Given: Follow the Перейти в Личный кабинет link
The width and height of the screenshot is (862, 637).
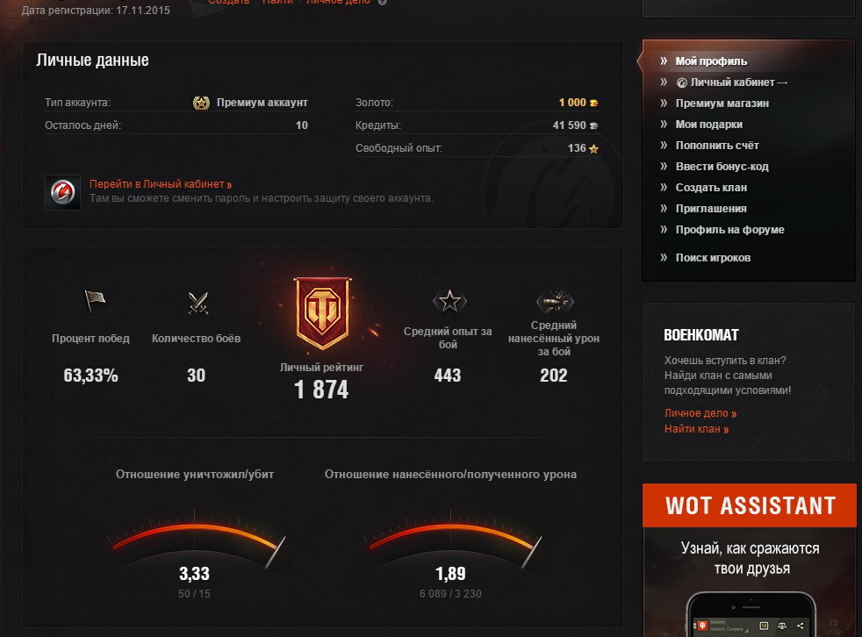Looking at the screenshot, I should click(x=161, y=184).
